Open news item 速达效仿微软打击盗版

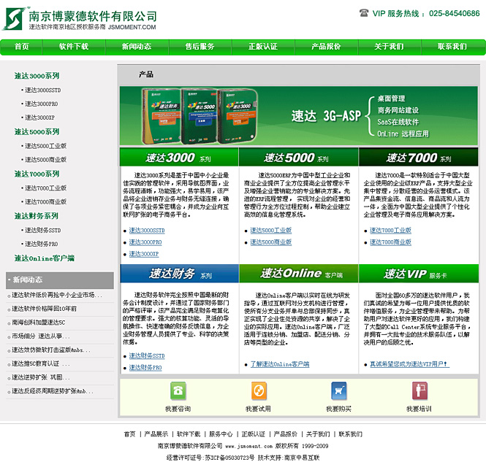coord(51,350)
